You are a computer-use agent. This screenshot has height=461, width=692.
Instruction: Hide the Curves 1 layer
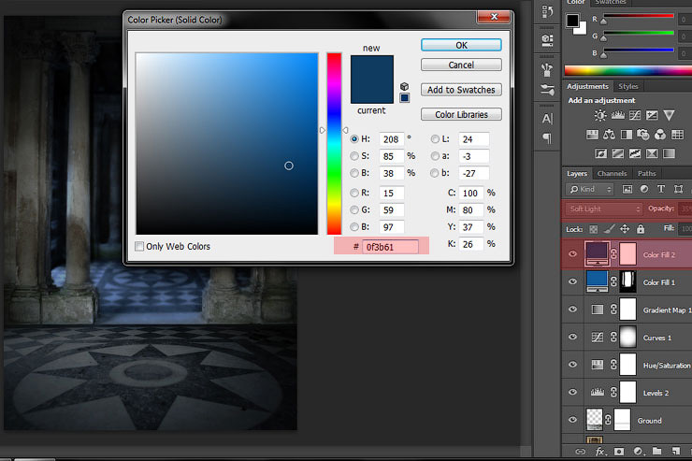tap(572, 337)
